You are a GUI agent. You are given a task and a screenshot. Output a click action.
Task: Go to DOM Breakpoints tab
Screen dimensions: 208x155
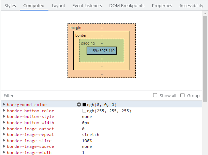(127, 6)
